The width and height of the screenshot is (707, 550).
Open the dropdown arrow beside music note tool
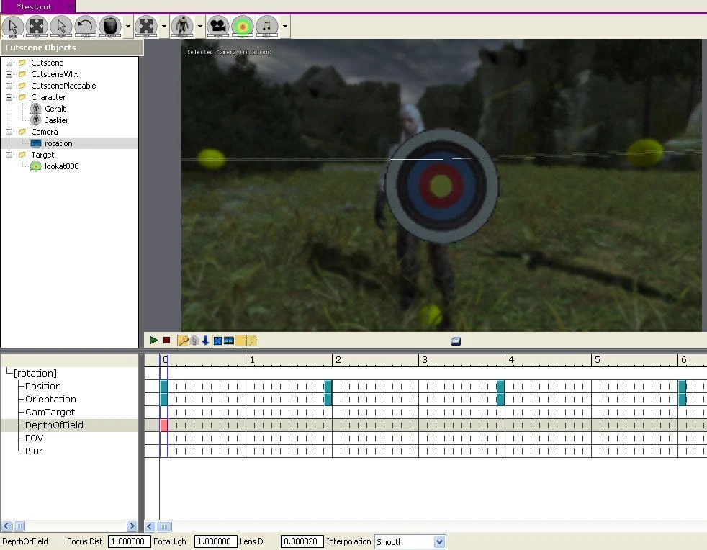[285, 26]
